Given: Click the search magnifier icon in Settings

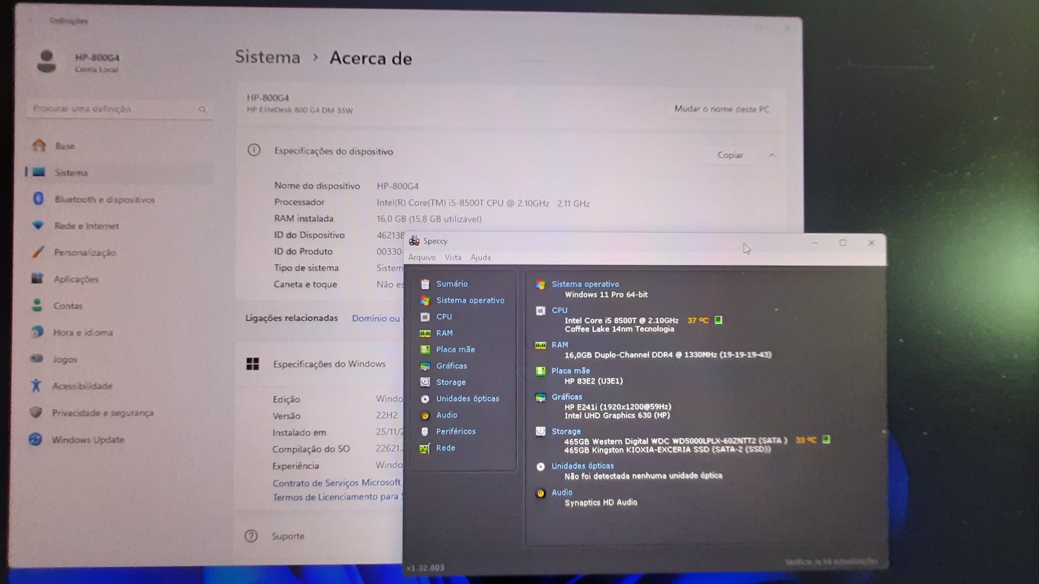Looking at the screenshot, I should tap(202, 109).
